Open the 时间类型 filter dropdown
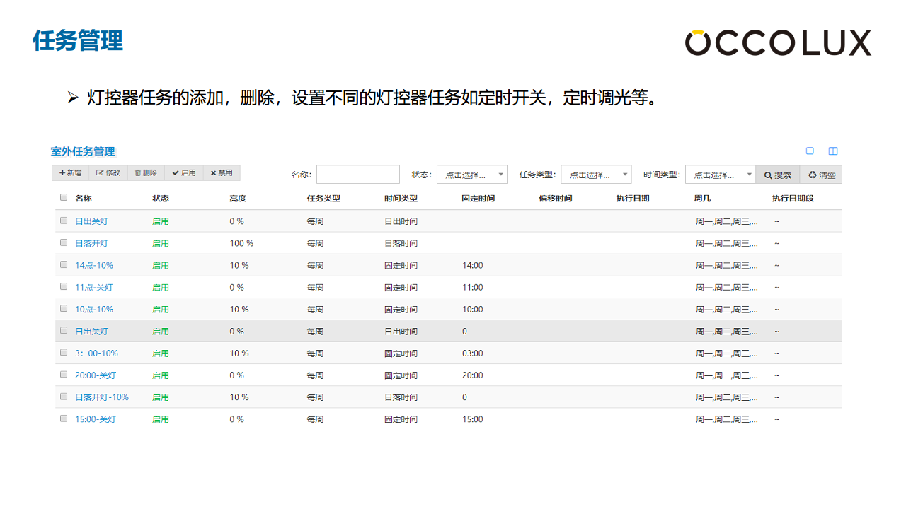The image size is (906, 509). (721, 175)
